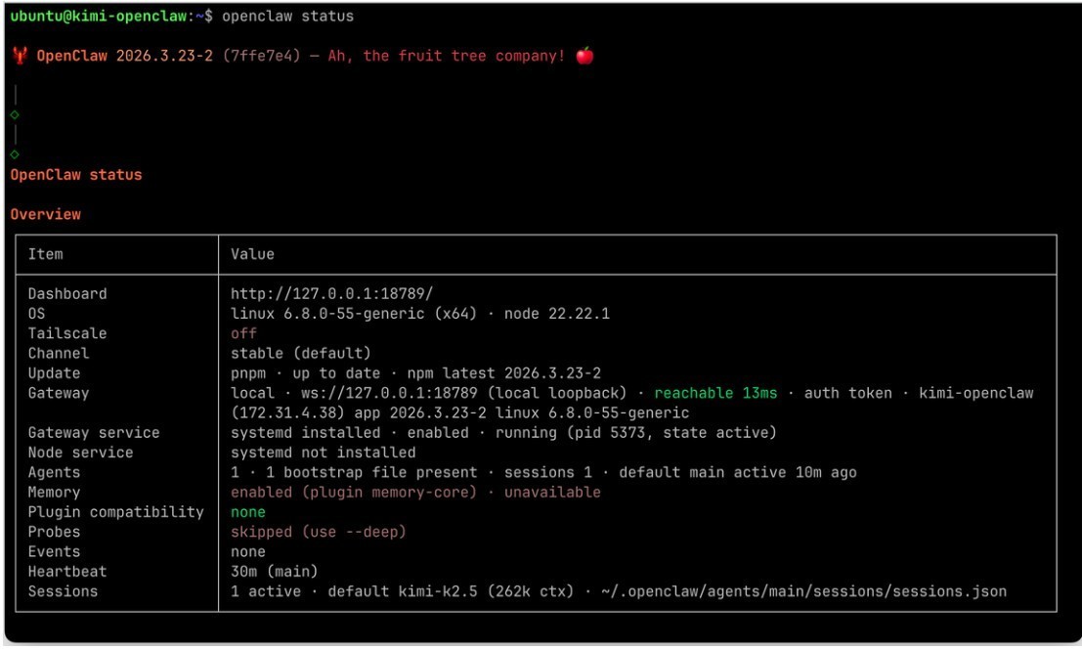Open the Dashboard URL http://127.0.0.1:18789/

point(331,293)
